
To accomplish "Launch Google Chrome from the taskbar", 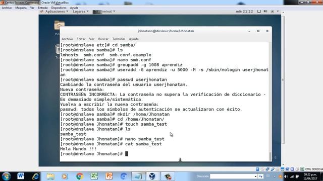I will 80,176.
